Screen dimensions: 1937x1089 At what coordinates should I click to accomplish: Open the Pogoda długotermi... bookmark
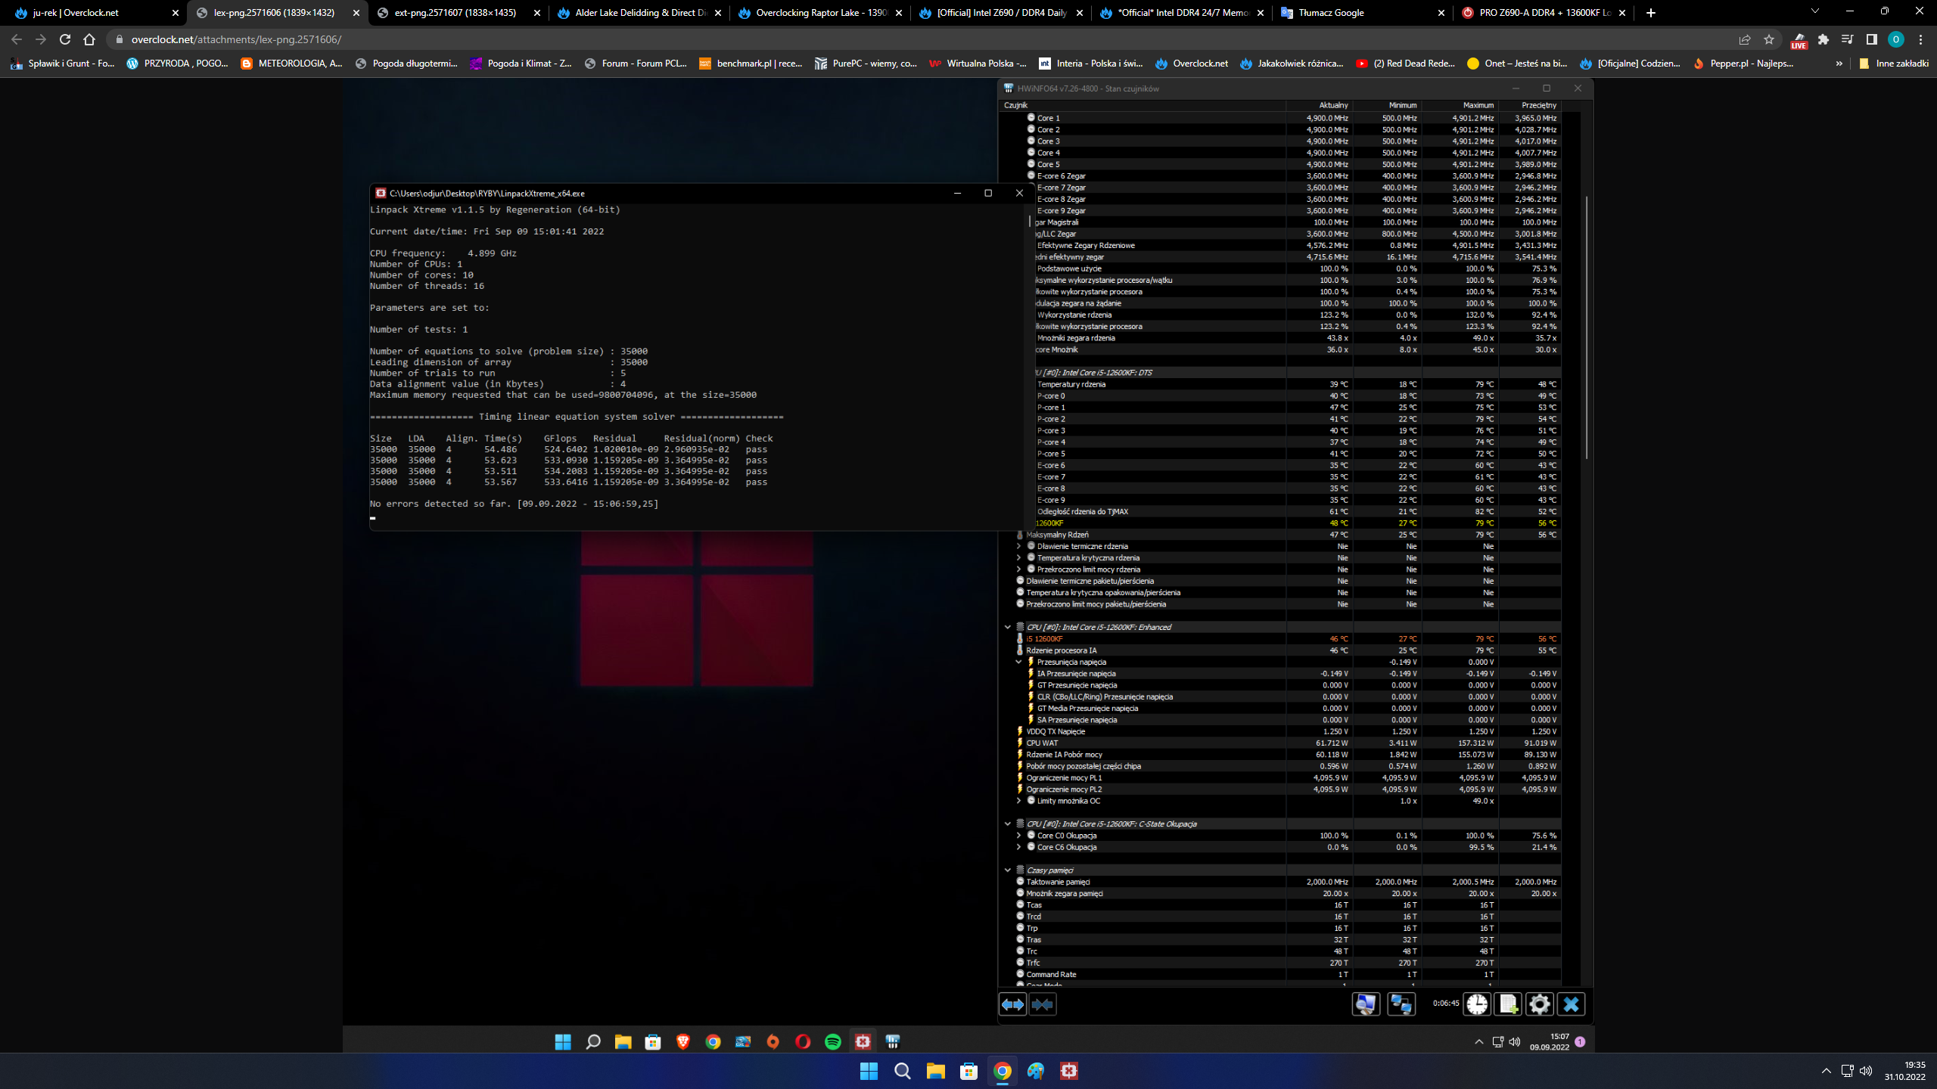click(406, 64)
